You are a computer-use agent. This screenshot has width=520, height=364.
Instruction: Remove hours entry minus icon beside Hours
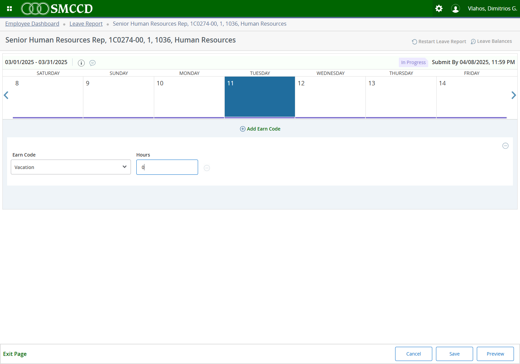click(x=207, y=168)
